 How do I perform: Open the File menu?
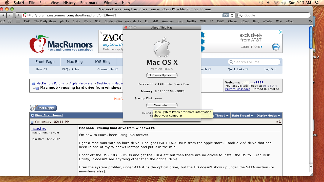32,3
